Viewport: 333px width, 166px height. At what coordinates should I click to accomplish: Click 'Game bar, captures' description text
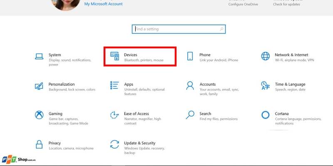(x=68, y=121)
